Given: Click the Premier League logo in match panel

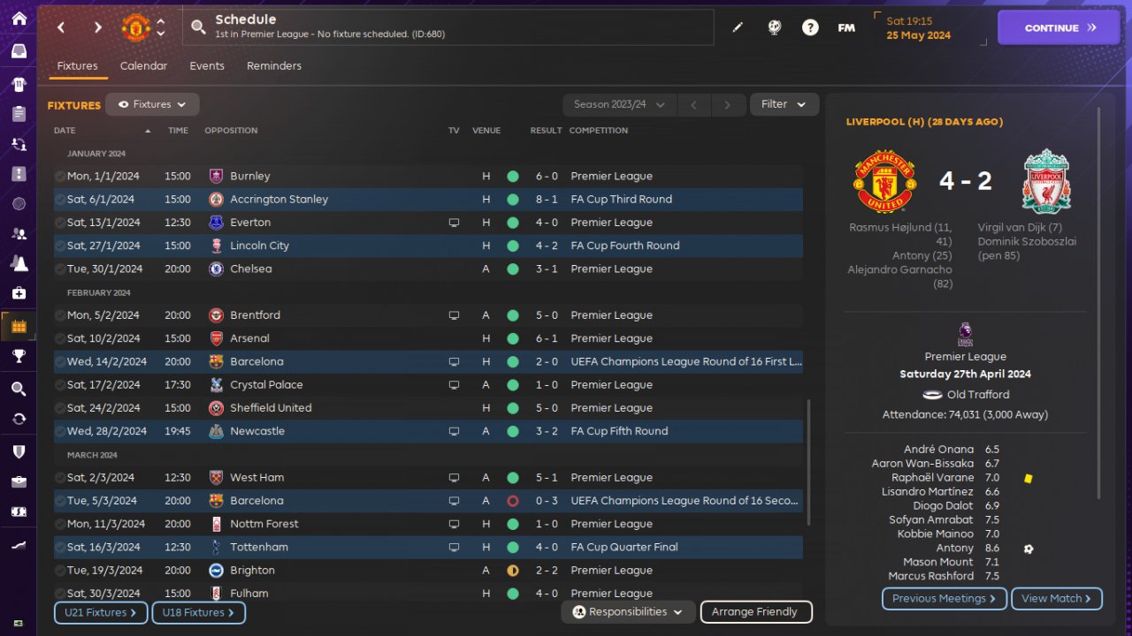Looking at the screenshot, I should (x=965, y=334).
